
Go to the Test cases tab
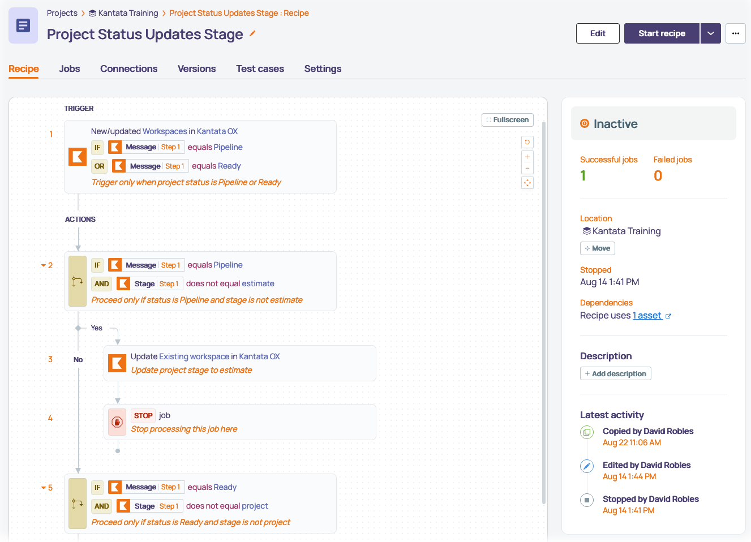(x=260, y=68)
